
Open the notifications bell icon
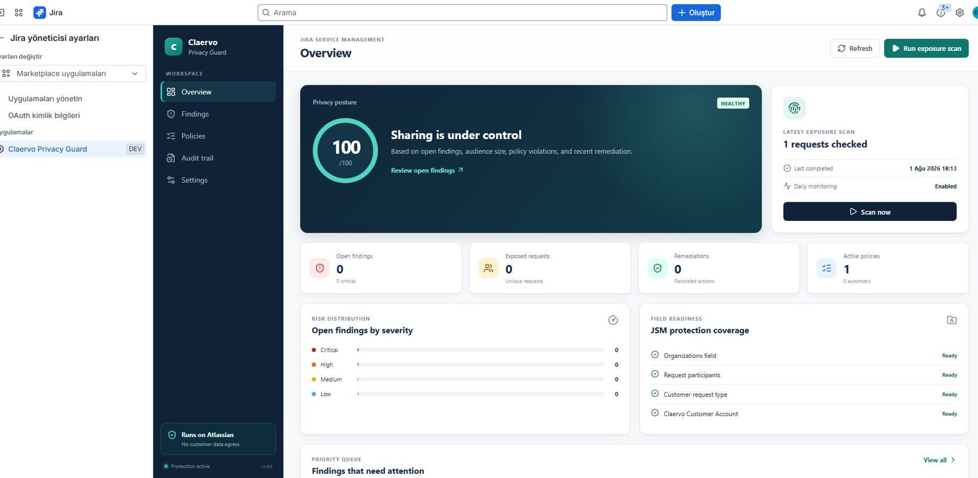click(922, 13)
